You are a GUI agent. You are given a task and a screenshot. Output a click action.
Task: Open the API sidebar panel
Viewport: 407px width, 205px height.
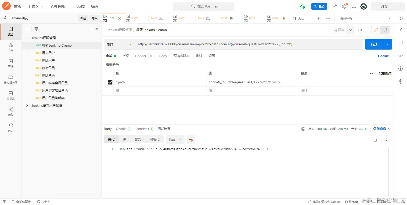[x=11, y=47]
